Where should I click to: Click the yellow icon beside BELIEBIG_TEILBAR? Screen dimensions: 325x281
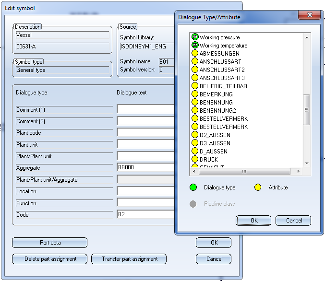(195, 86)
